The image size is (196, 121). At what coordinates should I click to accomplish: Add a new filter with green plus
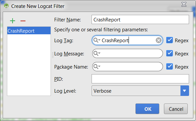pos(13,21)
